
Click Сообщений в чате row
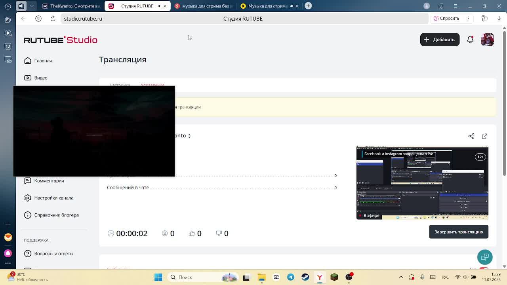click(x=222, y=188)
